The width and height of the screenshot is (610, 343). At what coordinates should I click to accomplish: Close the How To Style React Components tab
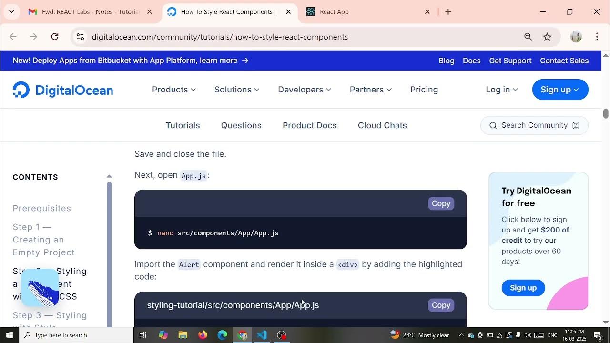coord(288,12)
